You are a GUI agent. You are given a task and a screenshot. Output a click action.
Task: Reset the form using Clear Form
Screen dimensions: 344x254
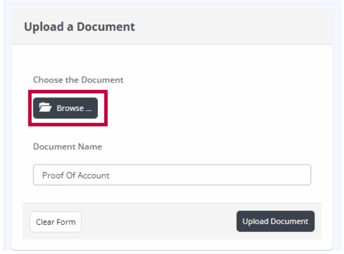coord(55,222)
